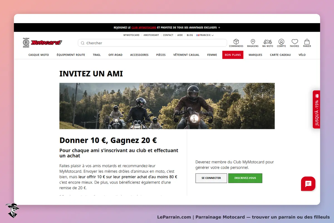
Task: Click the motorcyclists banner image
Action: coord(167,106)
